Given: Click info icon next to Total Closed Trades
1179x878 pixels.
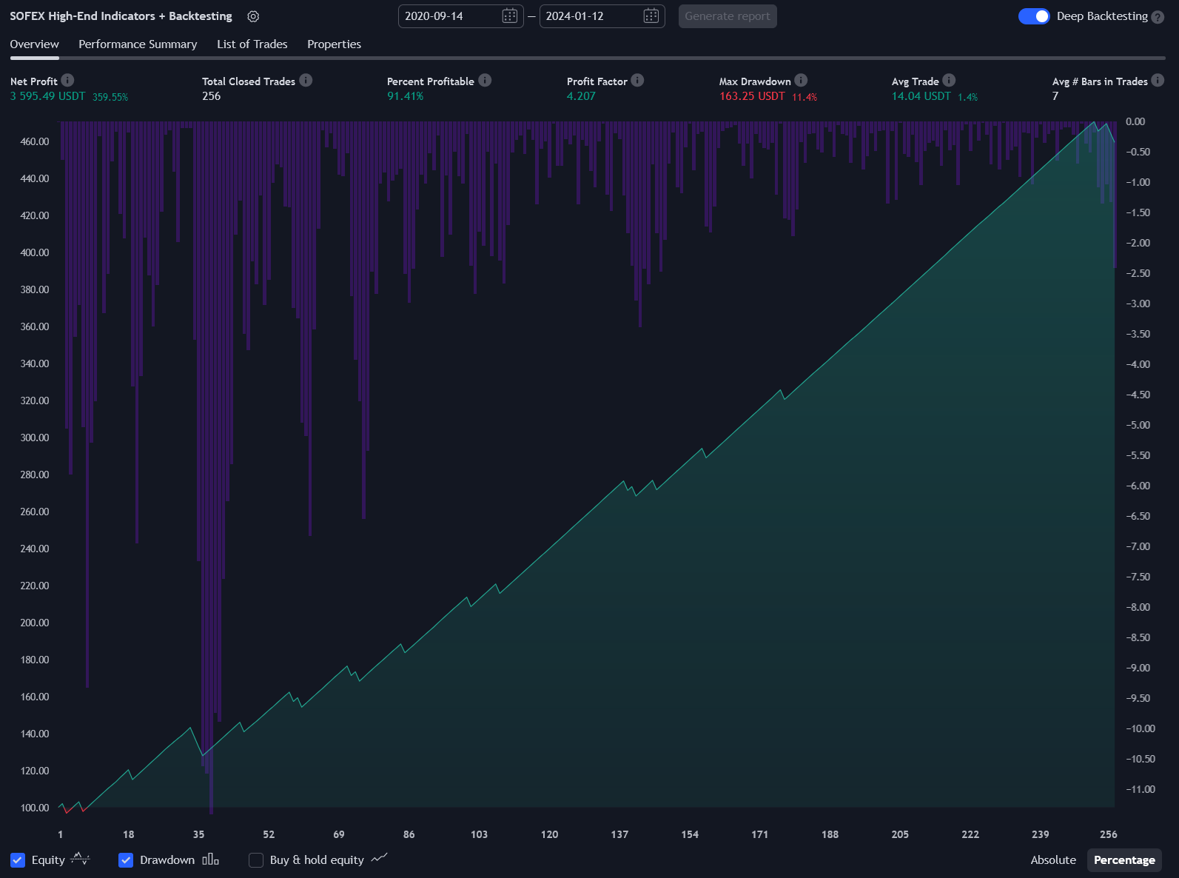Looking at the screenshot, I should [x=306, y=80].
